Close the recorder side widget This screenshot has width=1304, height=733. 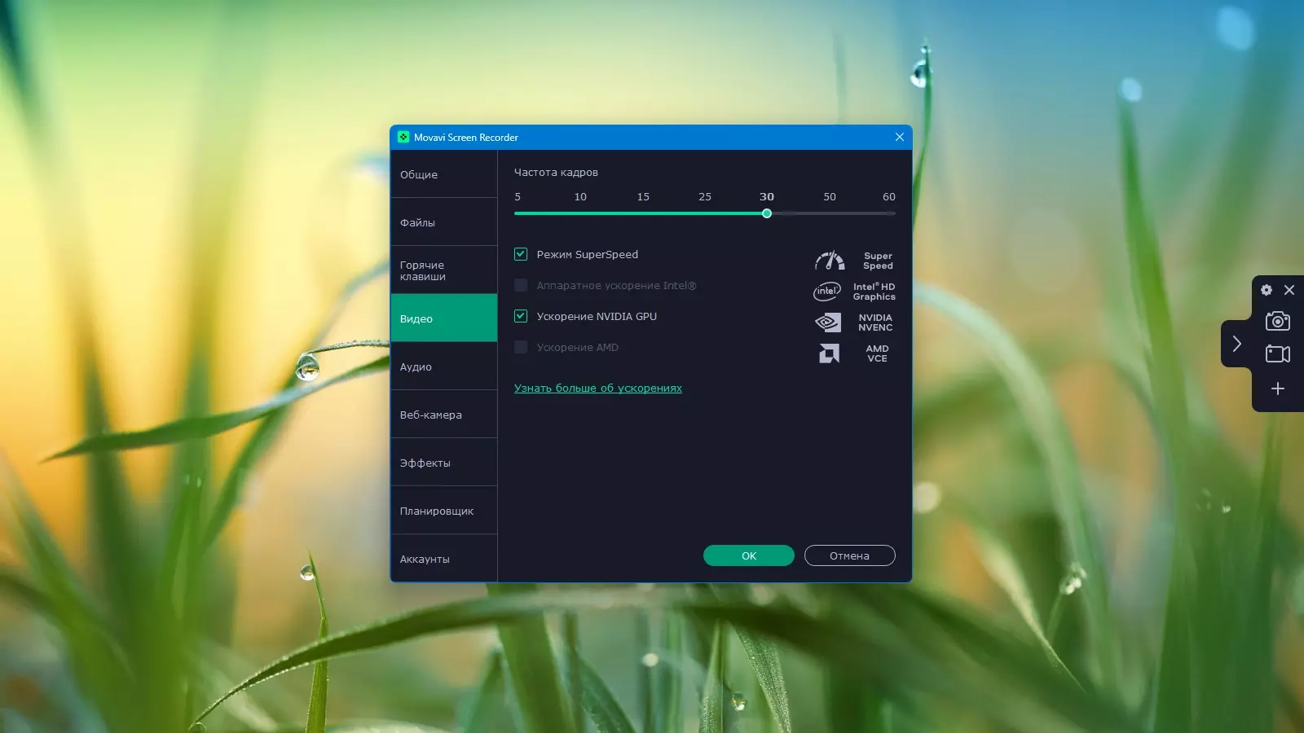(1289, 290)
